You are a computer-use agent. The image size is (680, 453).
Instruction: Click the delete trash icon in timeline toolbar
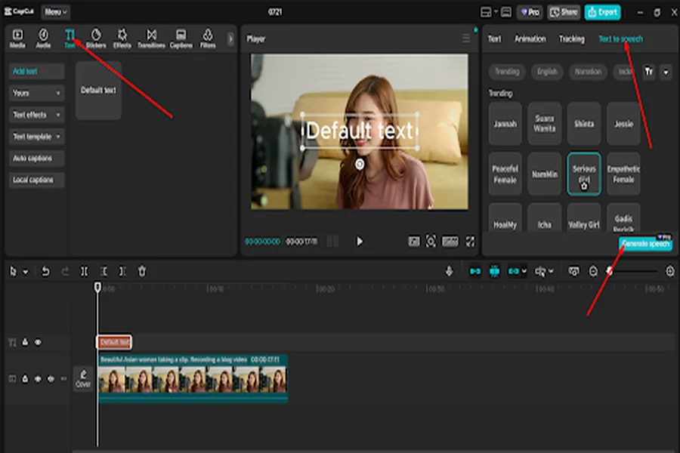(142, 271)
